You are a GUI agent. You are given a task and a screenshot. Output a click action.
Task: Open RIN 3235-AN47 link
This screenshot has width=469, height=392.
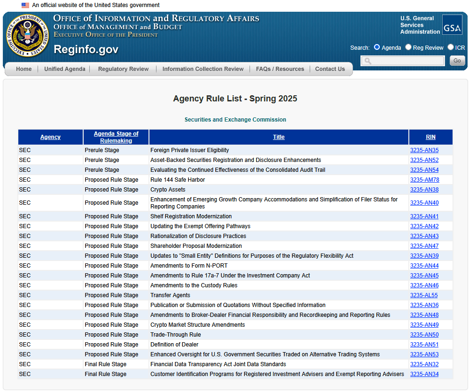[424, 246]
